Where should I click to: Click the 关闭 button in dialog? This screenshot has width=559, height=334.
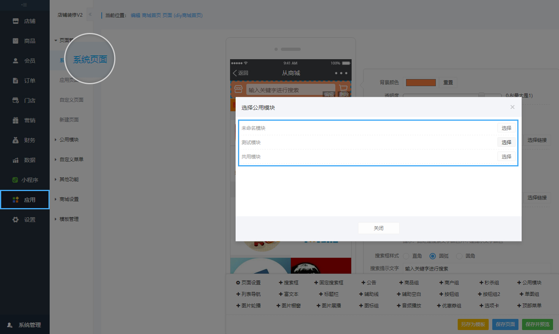coord(379,228)
